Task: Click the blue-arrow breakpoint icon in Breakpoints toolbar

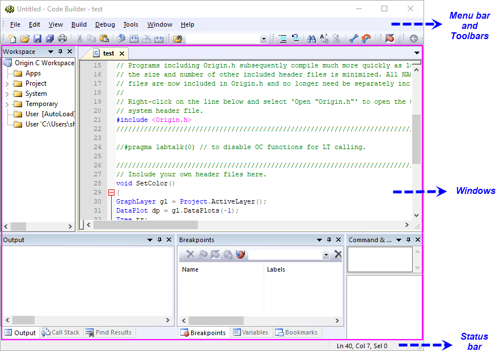Action: tap(240, 255)
